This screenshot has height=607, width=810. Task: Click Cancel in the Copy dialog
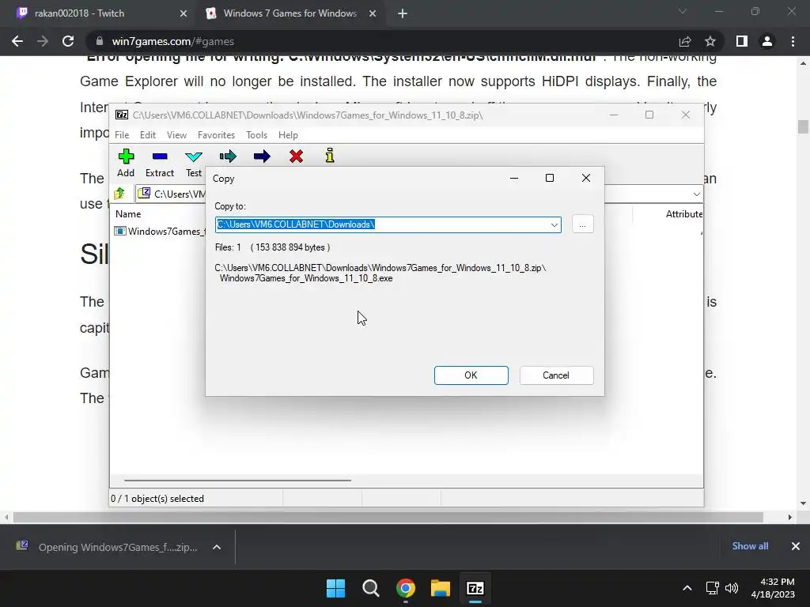(556, 375)
